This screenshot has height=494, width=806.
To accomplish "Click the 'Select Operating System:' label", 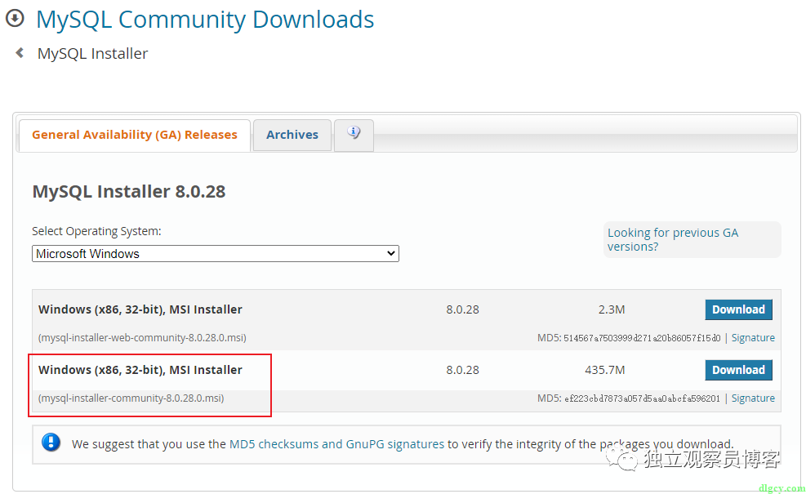I will point(96,231).
